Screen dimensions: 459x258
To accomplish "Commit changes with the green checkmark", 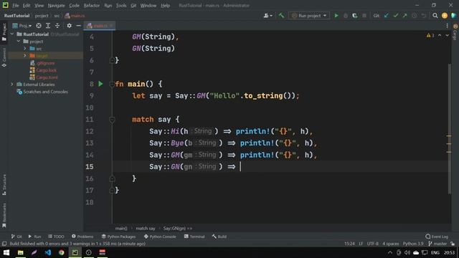I will click(396, 16).
